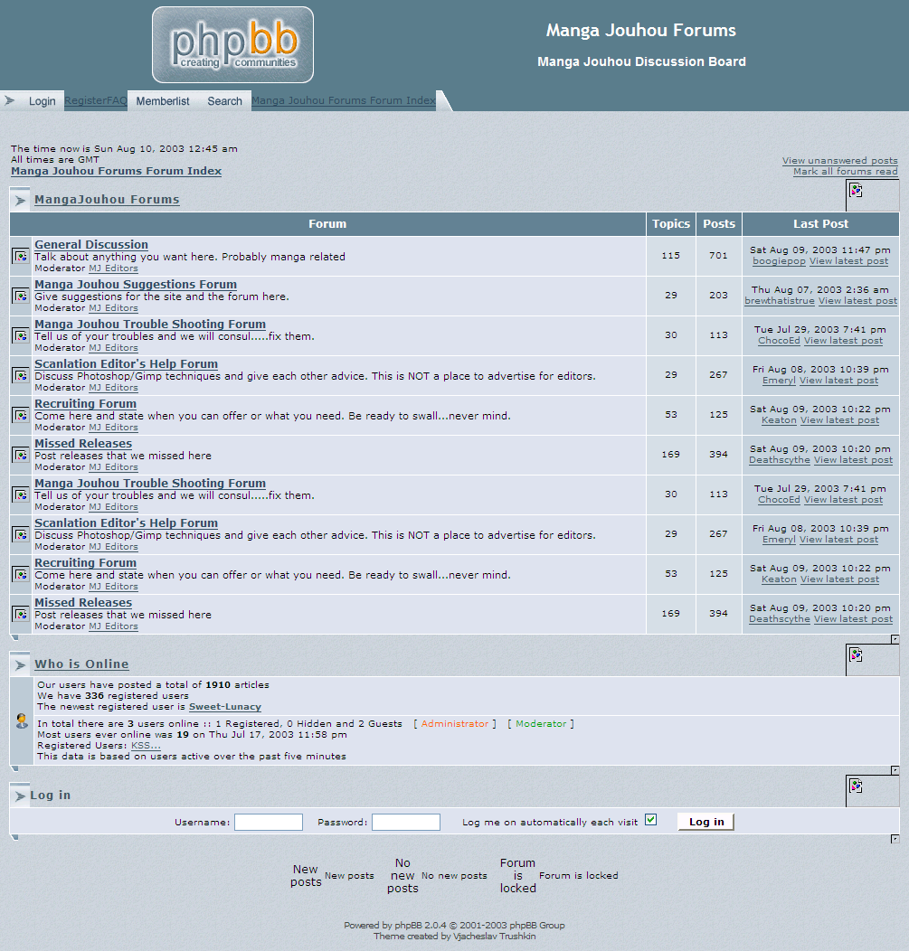
Task: Open brewthatistrue user profile link
Action: 780,301
